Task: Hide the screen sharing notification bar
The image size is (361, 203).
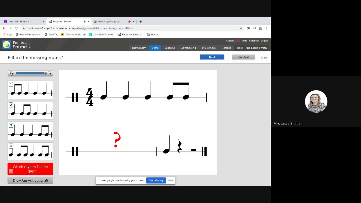Action: [x=170, y=180]
